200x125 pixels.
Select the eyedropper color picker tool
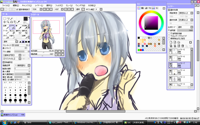tap(18, 22)
